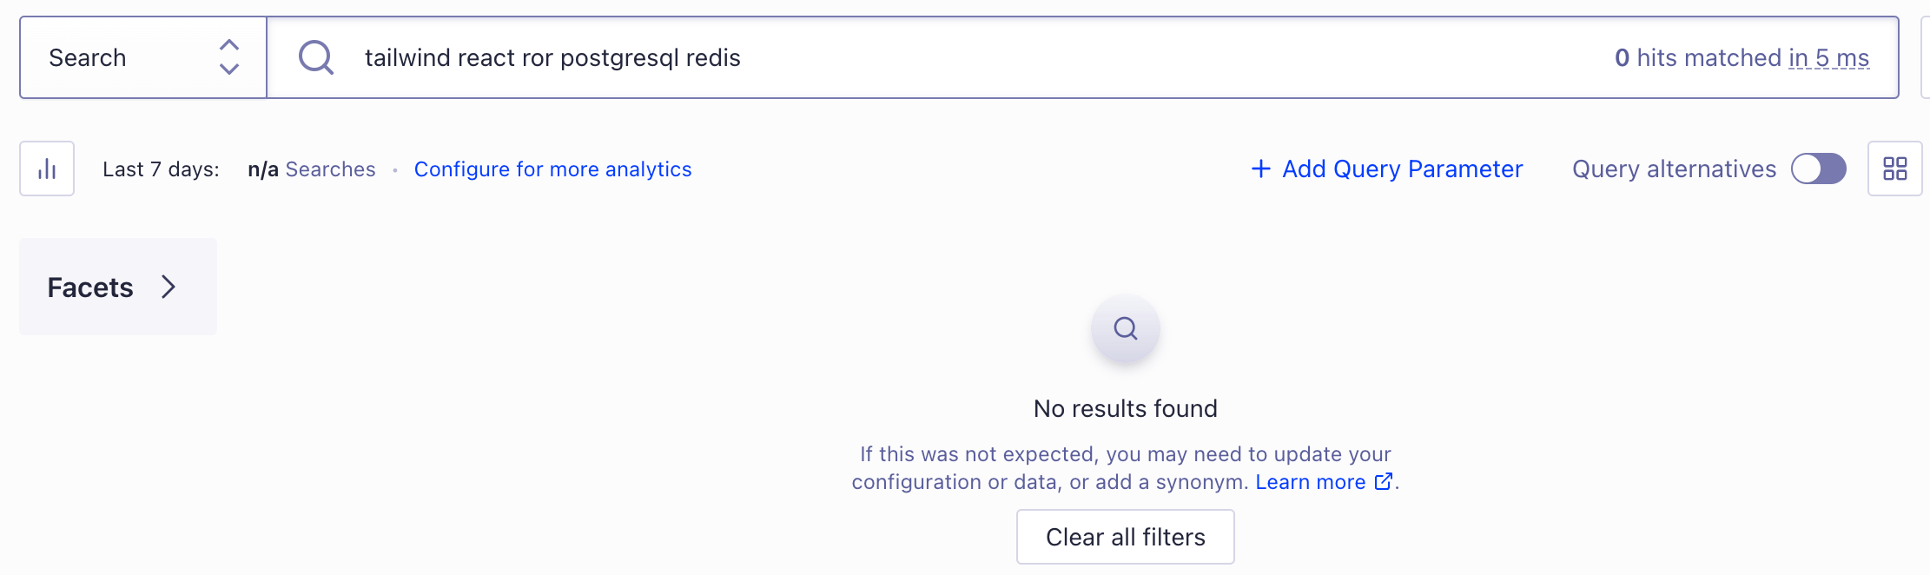Open the analytics bar chart icon
The width and height of the screenshot is (1930, 575).
coord(46,168)
